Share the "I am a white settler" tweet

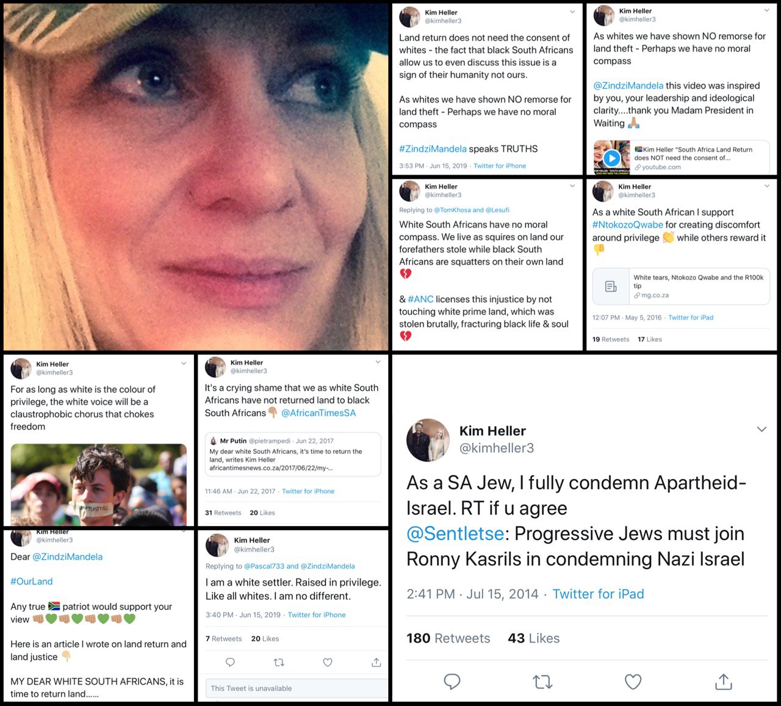coord(376,662)
